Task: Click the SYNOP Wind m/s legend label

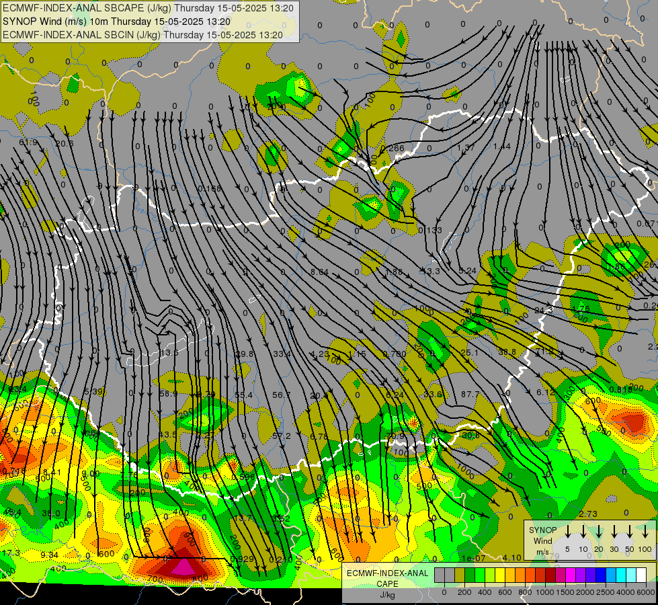Action: (x=542, y=540)
